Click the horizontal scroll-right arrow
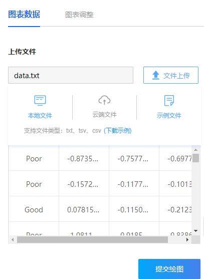Image resolution: width=204 pixels, height=279 pixels. tap(187, 239)
